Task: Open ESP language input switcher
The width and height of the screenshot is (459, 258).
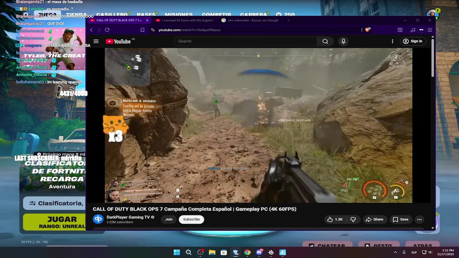Action: (x=414, y=252)
